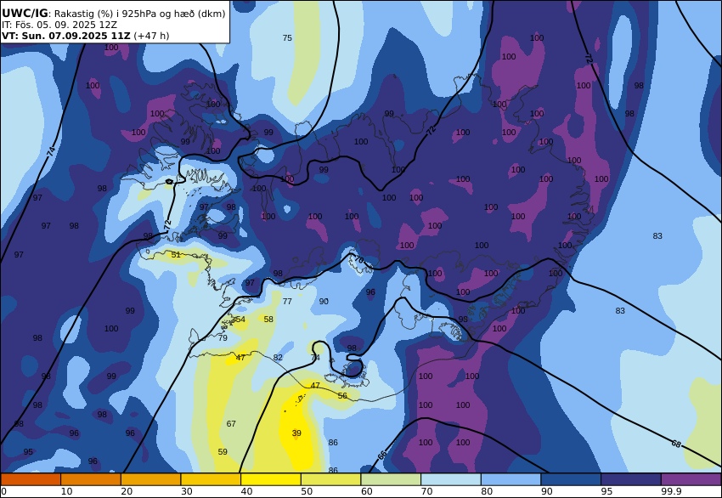Screen dimensions: 722x498
Task: Click the 79 humidity value on the map
Action: click(x=223, y=337)
